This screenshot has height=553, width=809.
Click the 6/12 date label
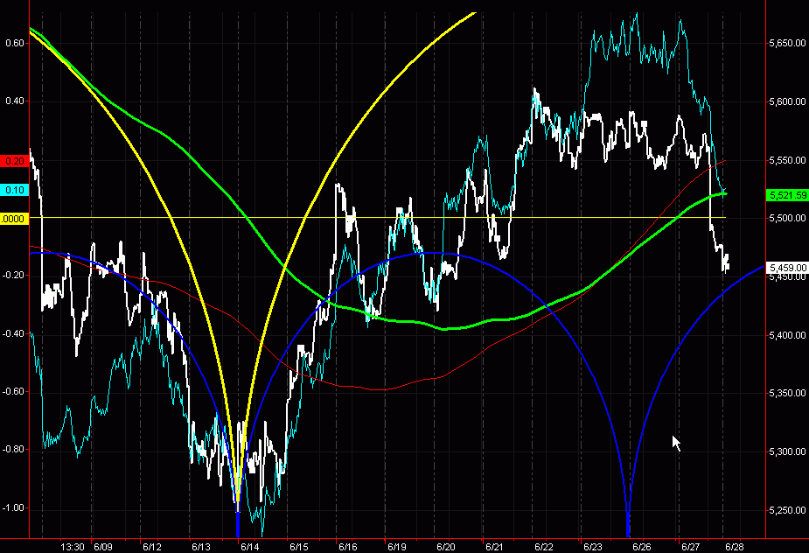(151, 547)
